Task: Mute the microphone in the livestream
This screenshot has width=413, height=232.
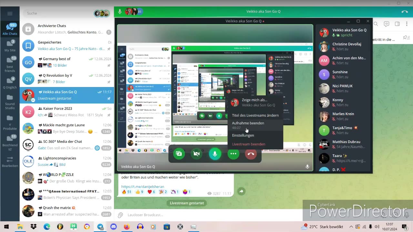Action: point(215,154)
